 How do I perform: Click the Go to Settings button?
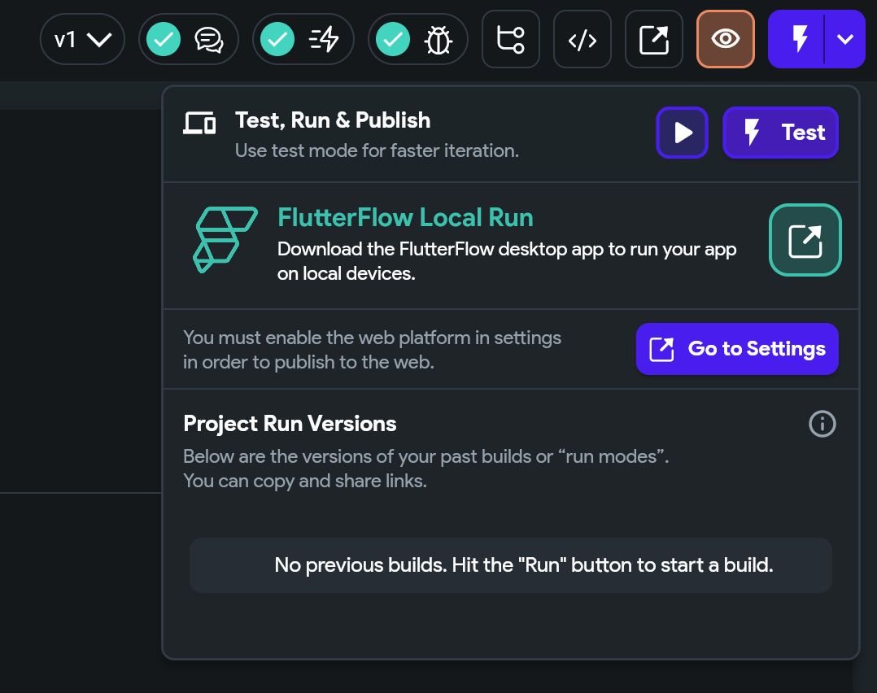click(x=737, y=349)
